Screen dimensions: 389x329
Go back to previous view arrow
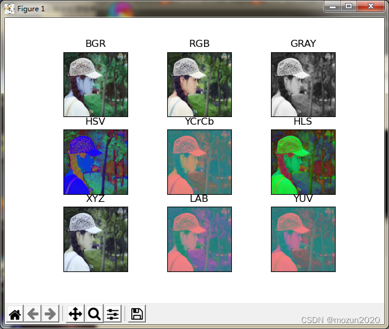pos(33,314)
